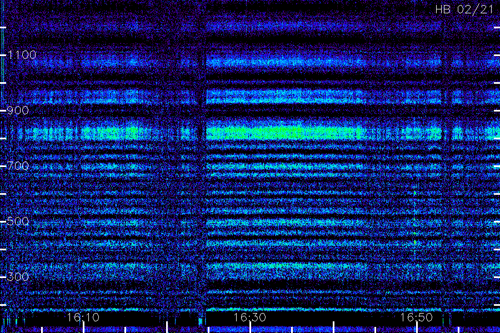Click the HB 02/21 station date label
Image resolution: width=500 pixels, height=333 pixels.
(x=464, y=9)
